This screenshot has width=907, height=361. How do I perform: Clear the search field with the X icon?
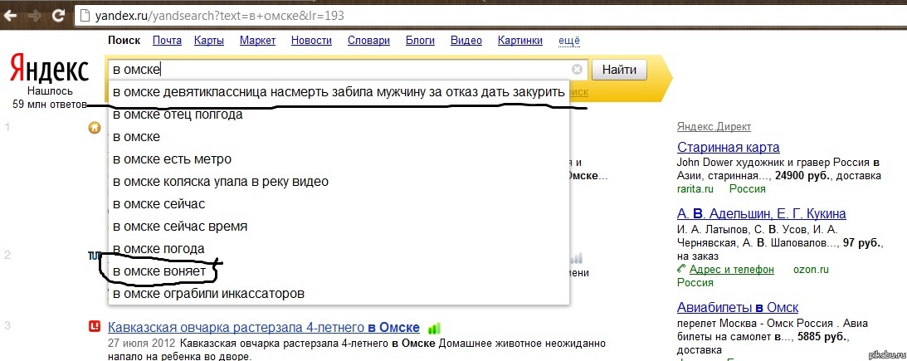(577, 70)
